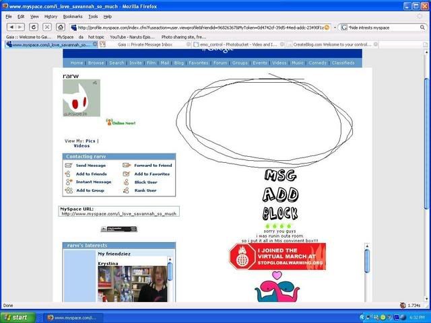Open the Tools menu
The image size is (431, 323).
point(93,16)
